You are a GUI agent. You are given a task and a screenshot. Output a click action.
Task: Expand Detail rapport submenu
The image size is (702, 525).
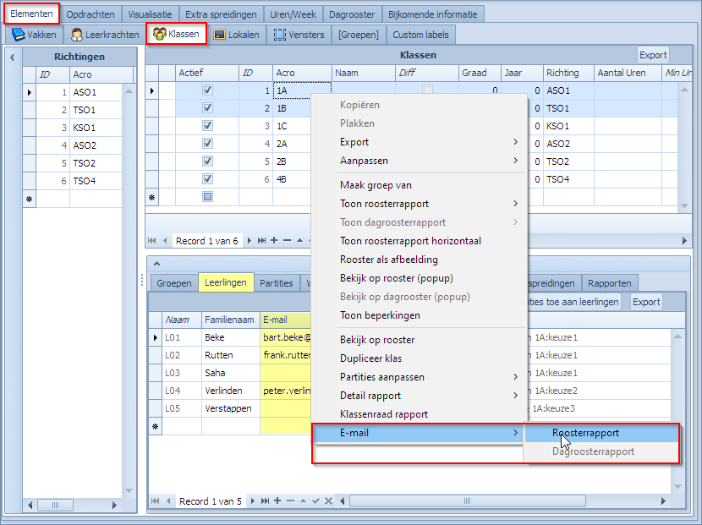tap(420, 396)
